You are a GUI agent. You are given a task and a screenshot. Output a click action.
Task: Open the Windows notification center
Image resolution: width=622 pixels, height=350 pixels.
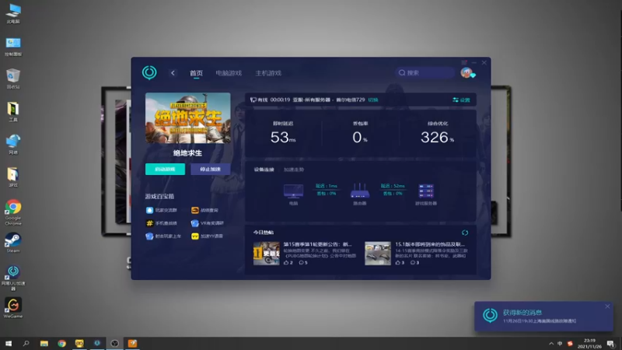click(x=610, y=343)
